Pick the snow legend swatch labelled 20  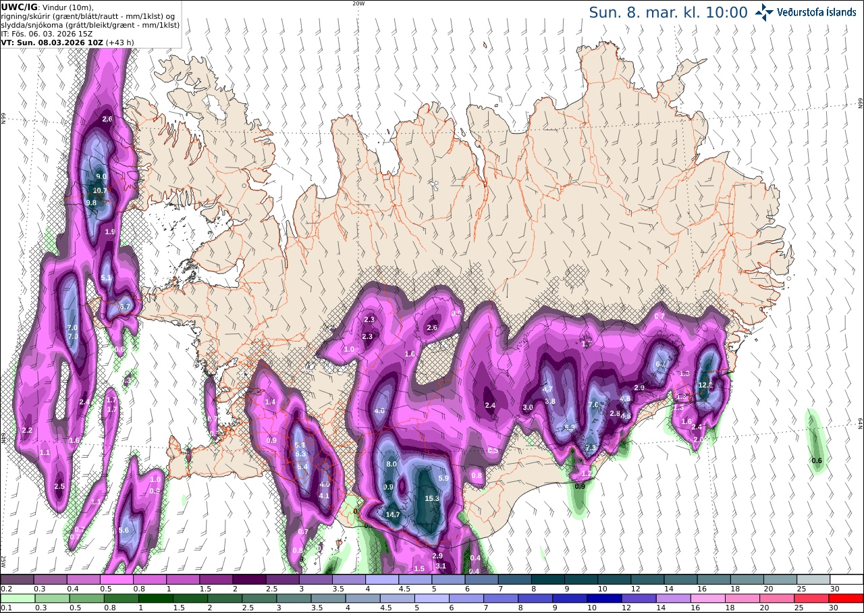click(780, 579)
